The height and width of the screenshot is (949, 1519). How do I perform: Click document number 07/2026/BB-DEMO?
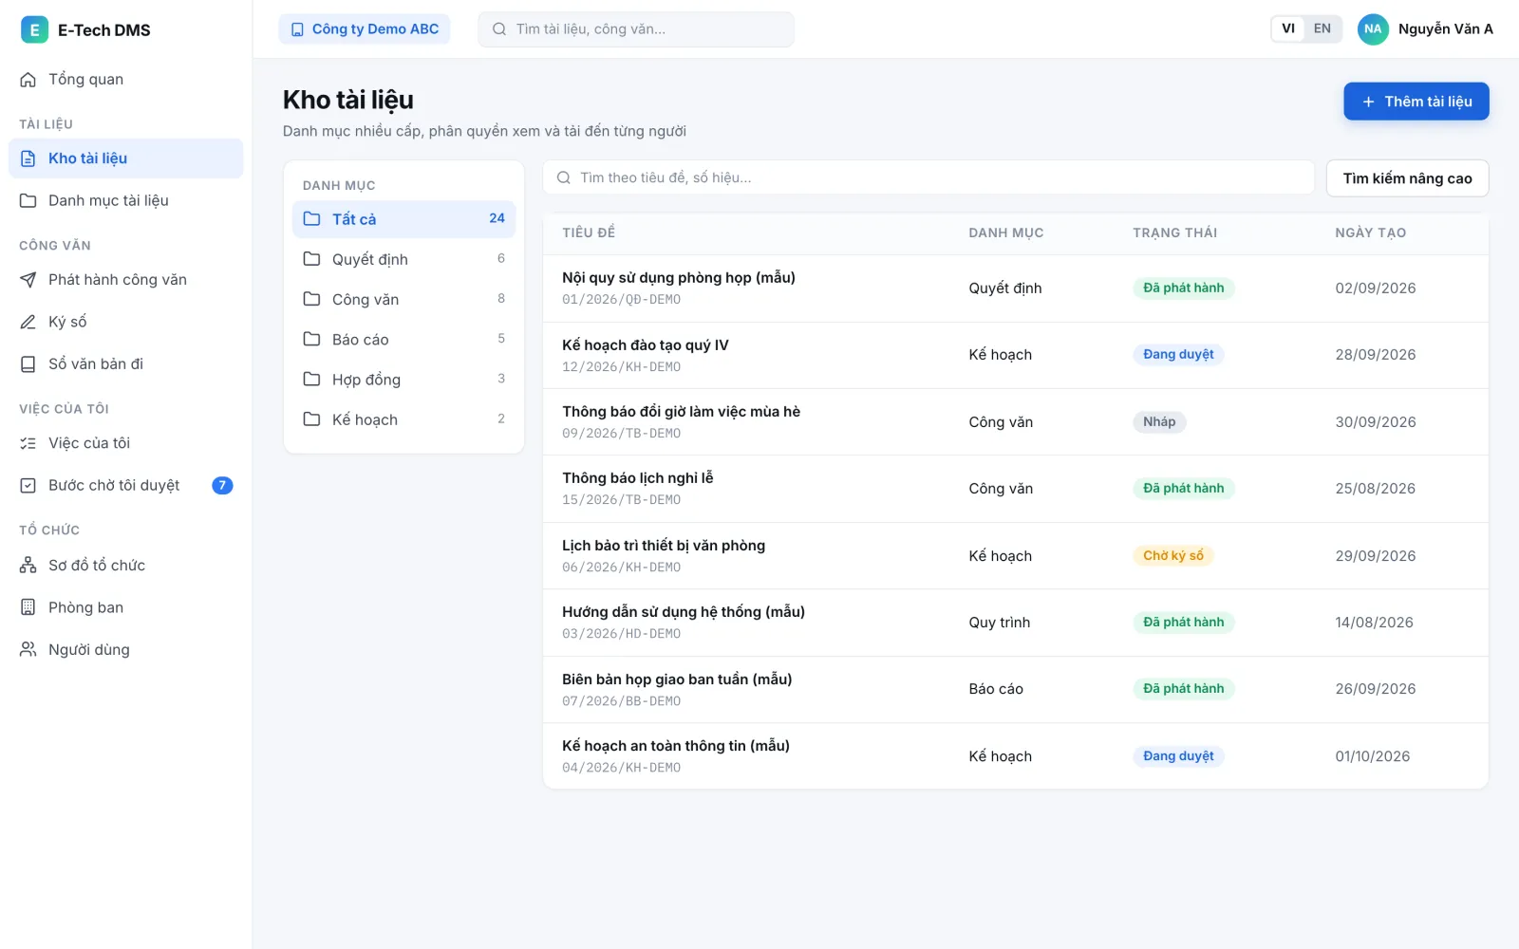click(x=622, y=701)
